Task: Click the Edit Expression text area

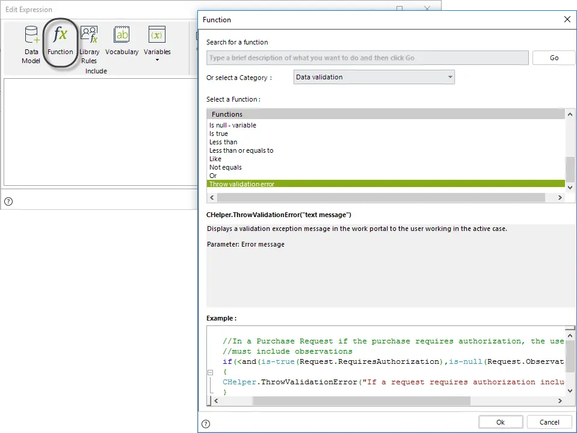Action: point(100,132)
